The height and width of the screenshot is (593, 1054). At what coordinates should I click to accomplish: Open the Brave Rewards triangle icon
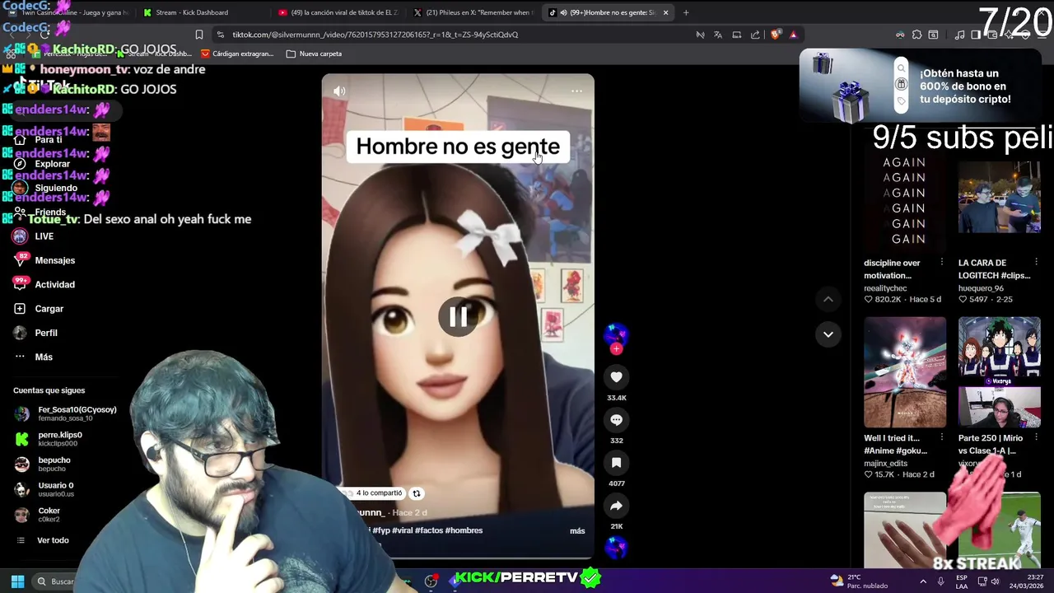(x=793, y=35)
